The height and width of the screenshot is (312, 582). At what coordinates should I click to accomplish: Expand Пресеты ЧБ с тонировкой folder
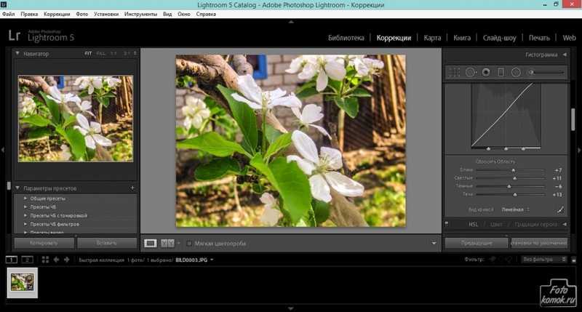coord(25,215)
